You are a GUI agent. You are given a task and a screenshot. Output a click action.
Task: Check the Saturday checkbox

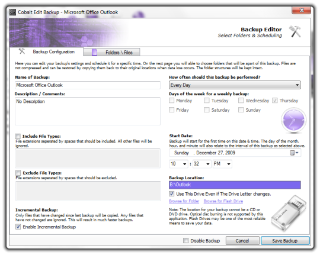coord(207,110)
